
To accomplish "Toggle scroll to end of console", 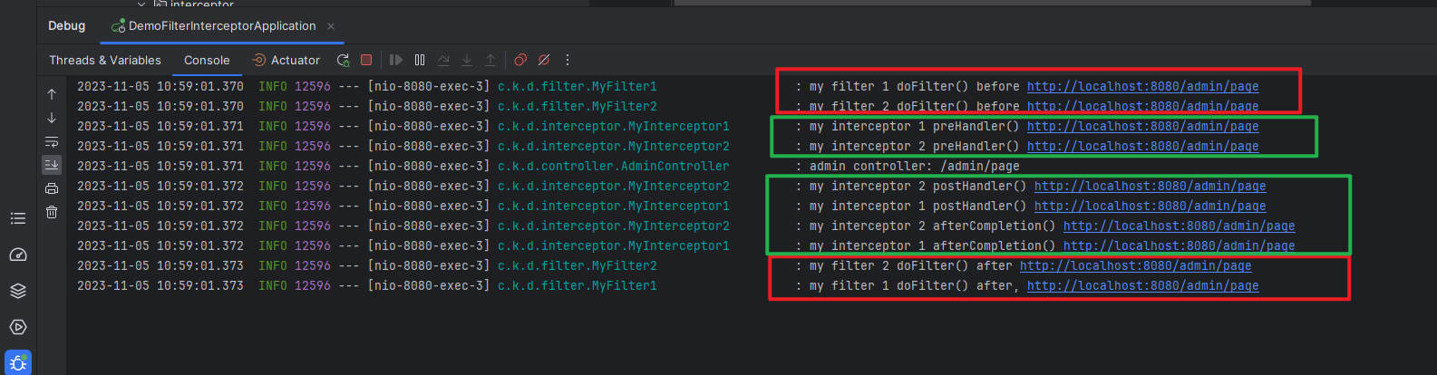I will (52, 165).
